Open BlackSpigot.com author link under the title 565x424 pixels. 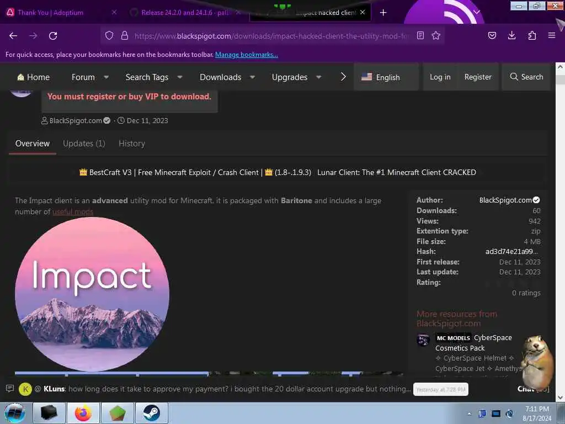coord(76,120)
